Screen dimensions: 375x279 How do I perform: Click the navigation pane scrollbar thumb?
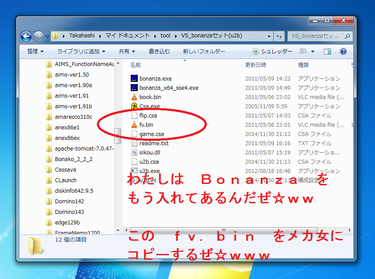pyautogui.click(x=118, y=136)
